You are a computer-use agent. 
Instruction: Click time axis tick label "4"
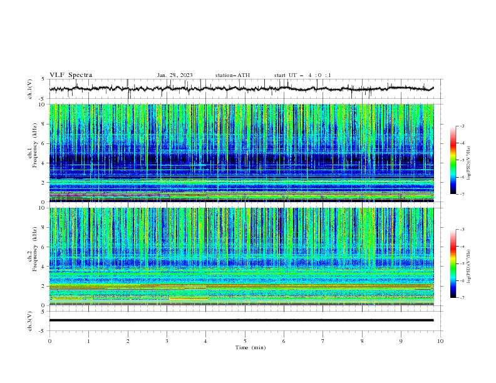(205, 341)
